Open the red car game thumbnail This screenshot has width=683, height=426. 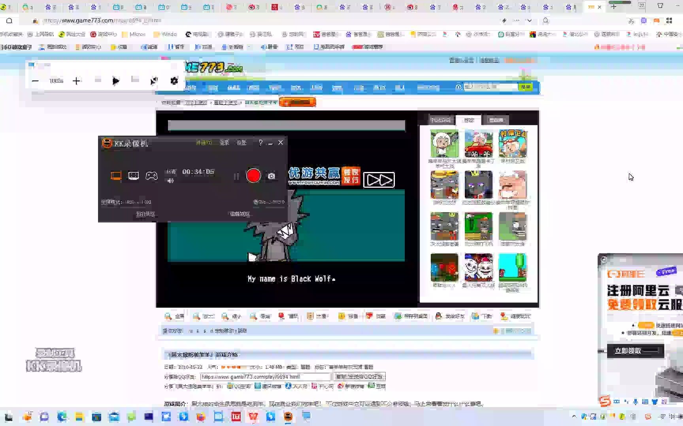pyautogui.click(x=479, y=144)
